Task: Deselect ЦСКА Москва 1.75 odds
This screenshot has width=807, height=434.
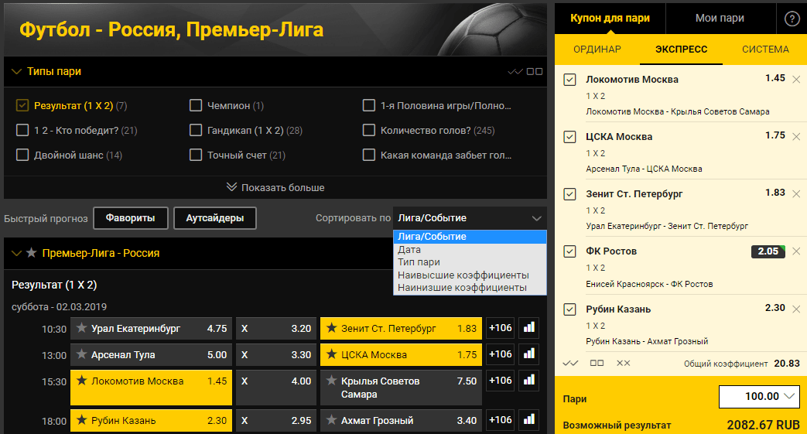Action: pos(401,355)
